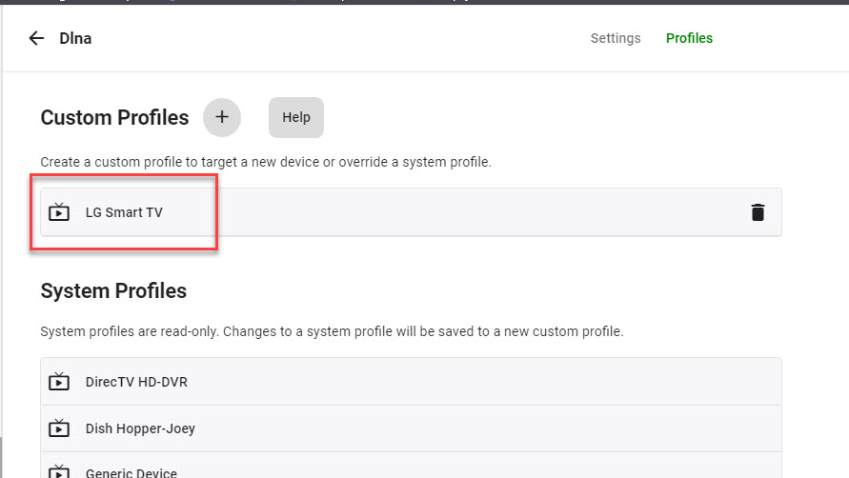
Task: Select the Dish Hopper-Joey device icon
Action: click(x=59, y=428)
